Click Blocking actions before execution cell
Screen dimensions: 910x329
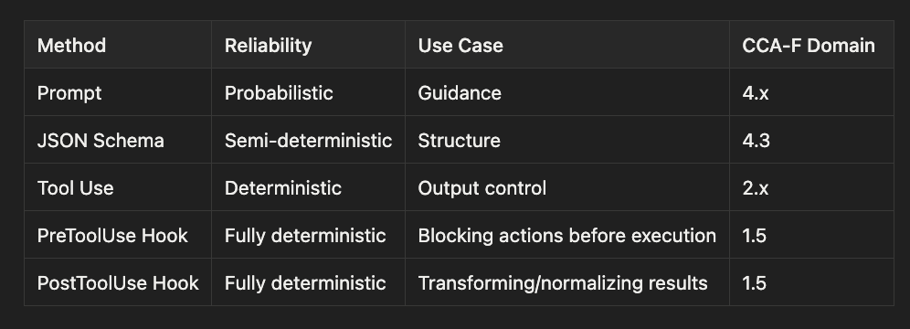click(567, 236)
